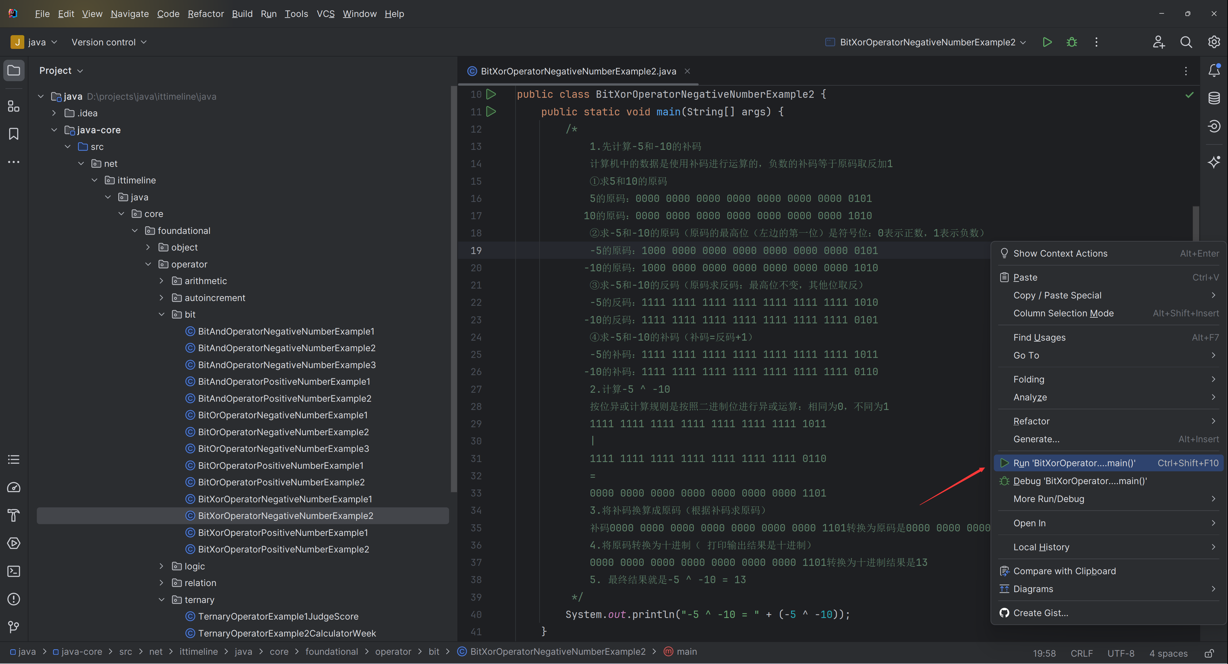Show more tool windows ellipsis icon
Screen dimensions: 1228x664
14,162
